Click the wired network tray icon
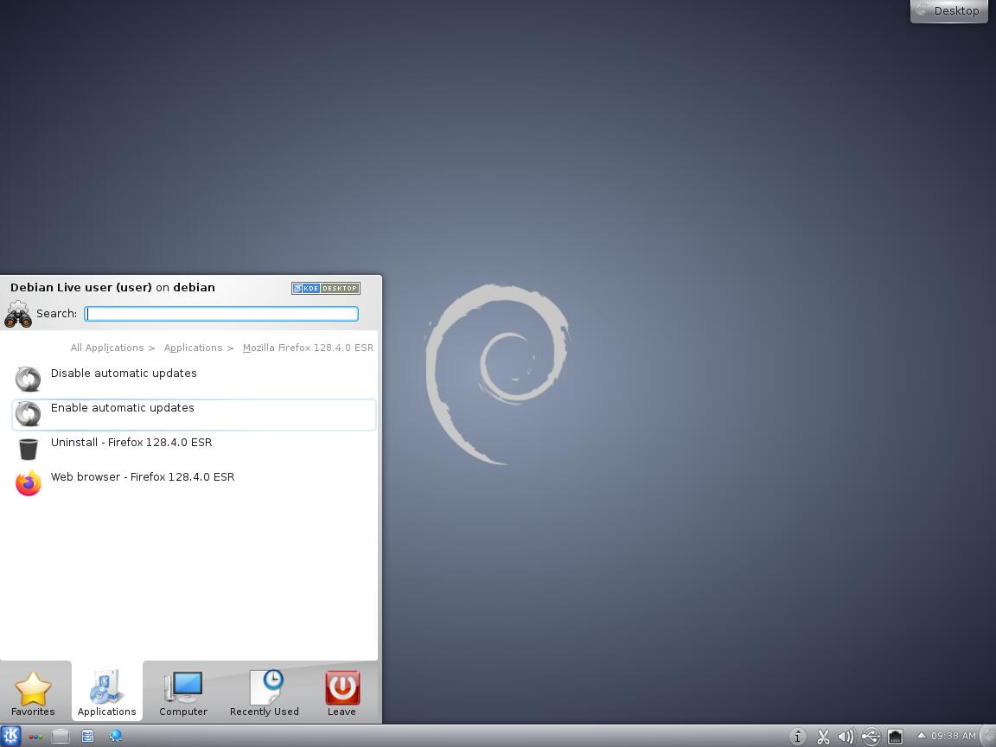This screenshot has height=747, width=996. 895,737
